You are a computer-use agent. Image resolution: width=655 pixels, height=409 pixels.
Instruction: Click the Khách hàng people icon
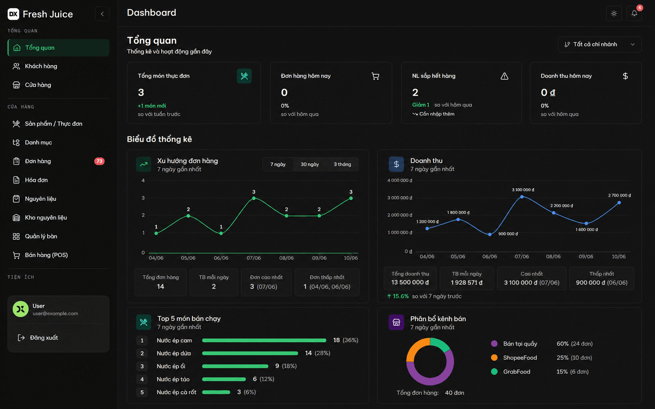[x=17, y=66]
